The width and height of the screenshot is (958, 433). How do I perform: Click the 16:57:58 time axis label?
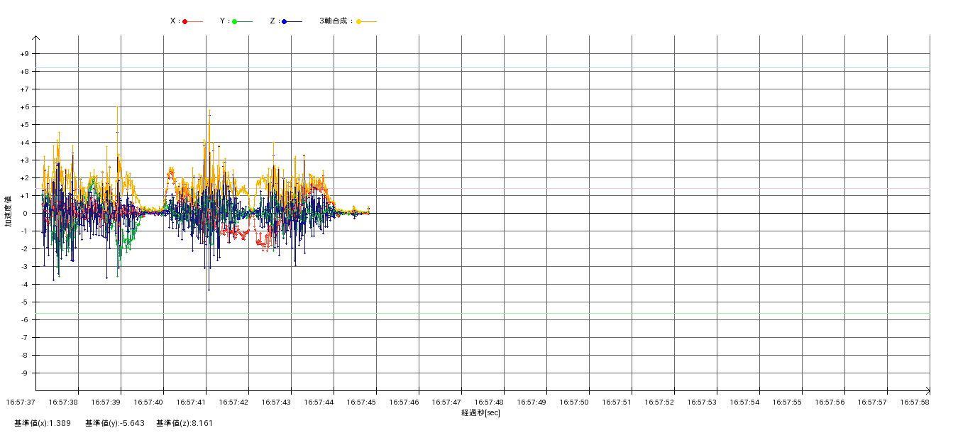915,402
